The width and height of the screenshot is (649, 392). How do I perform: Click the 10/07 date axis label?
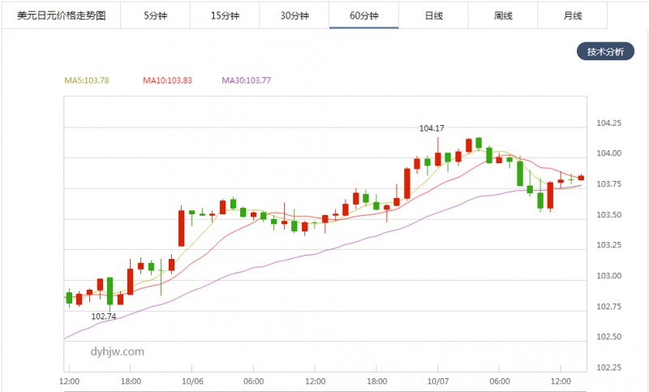[x=438, y=381]
